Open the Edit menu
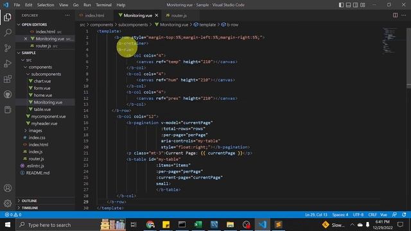Viewport: 411px width, 231px height. point(28,4)
